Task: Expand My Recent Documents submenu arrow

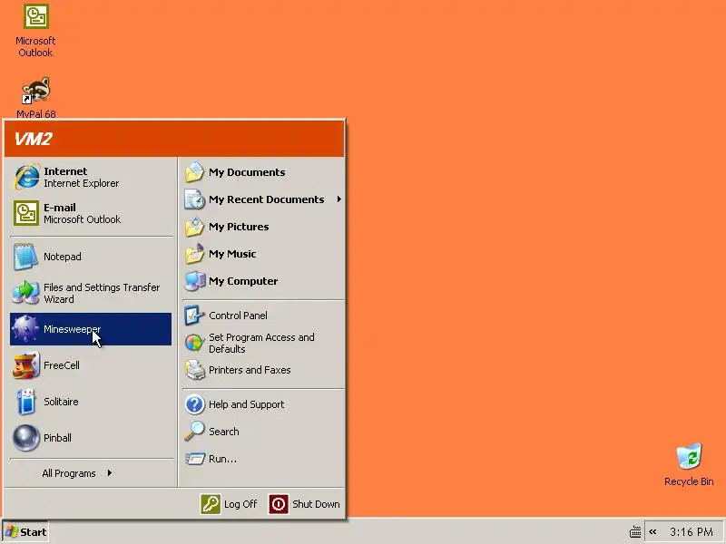Action: point(338,199)
